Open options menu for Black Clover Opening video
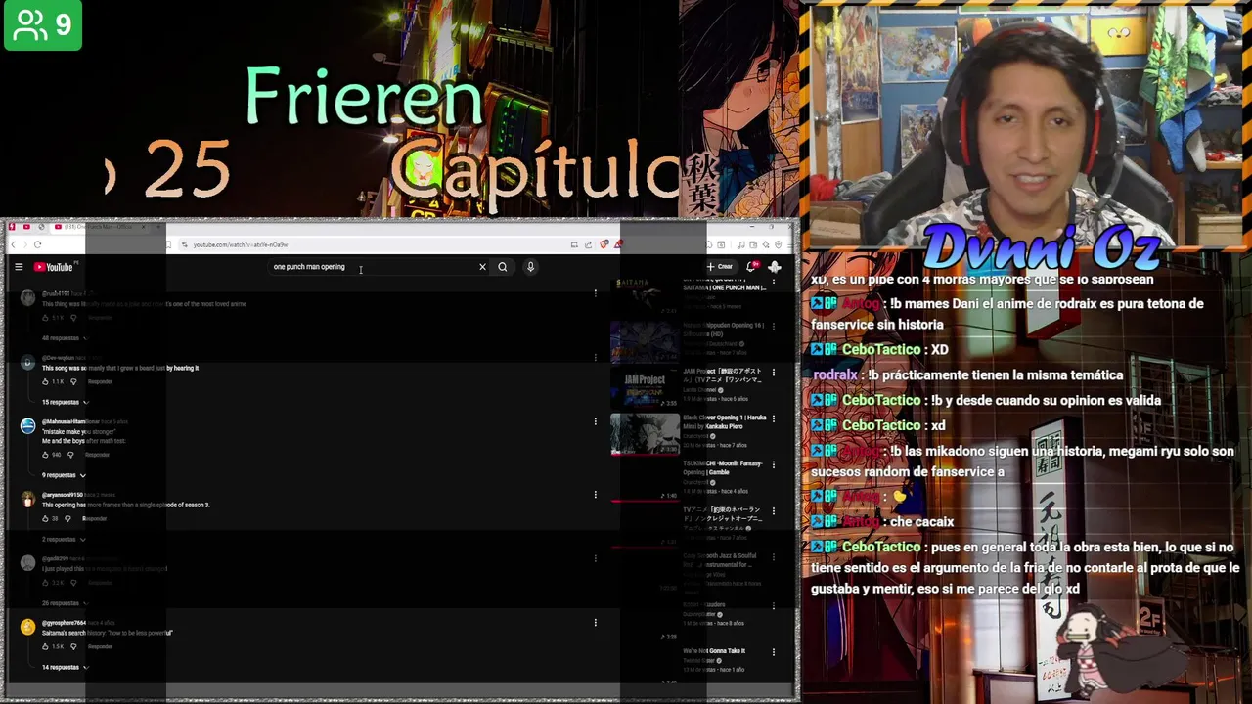 point(774,418)
